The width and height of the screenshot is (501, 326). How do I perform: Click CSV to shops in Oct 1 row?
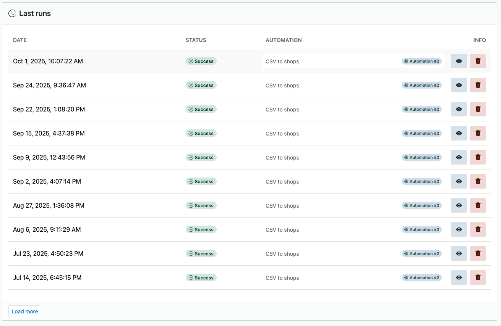pos(282,61)
